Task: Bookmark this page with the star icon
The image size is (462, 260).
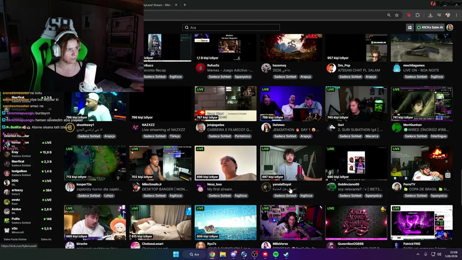Action: point(397,15)
